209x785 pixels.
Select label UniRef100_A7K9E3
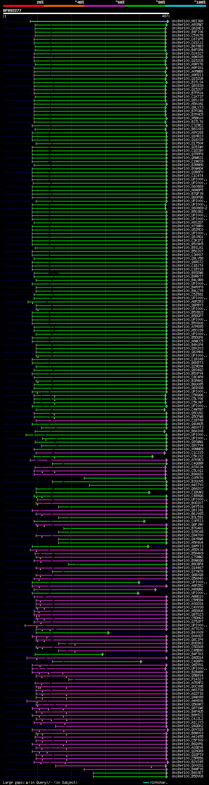coord(187,460)
